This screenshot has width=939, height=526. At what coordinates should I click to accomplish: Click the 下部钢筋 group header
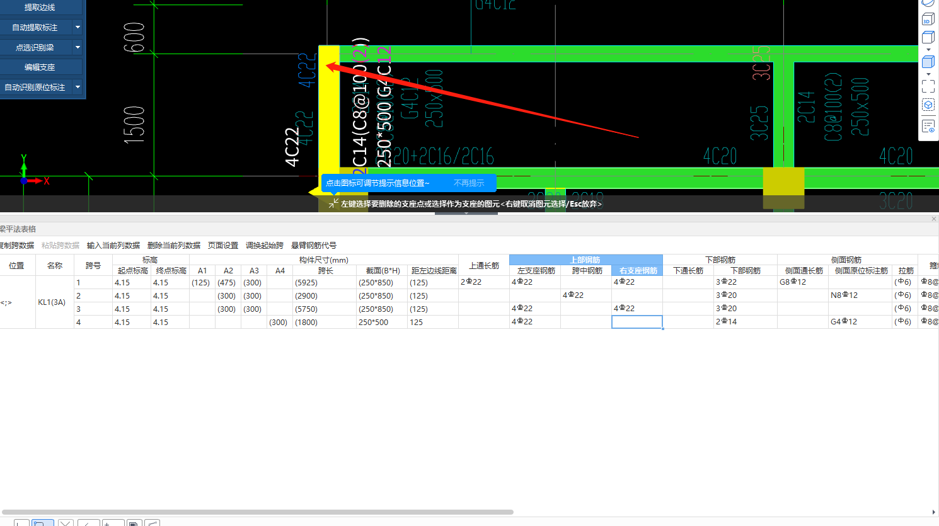coord(720,260)
